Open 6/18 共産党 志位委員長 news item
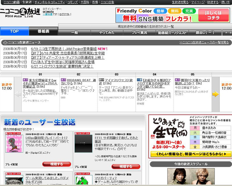232x186 pixels. 68,53
